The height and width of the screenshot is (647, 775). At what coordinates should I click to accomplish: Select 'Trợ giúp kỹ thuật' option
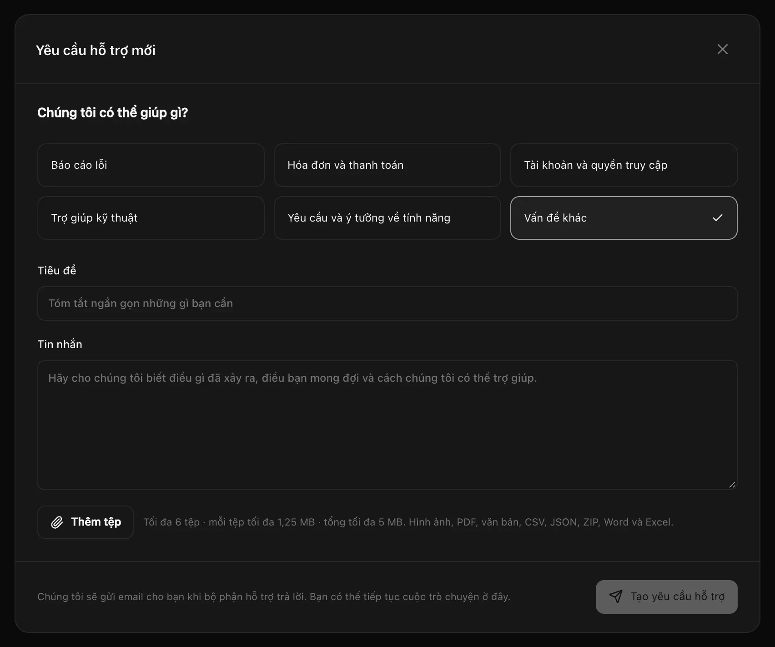click(151, 218)
